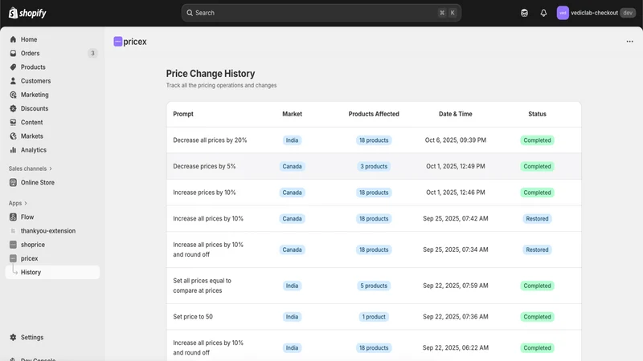Click the Products Affected column header
643x361 pixels.
tap(374, 114)
